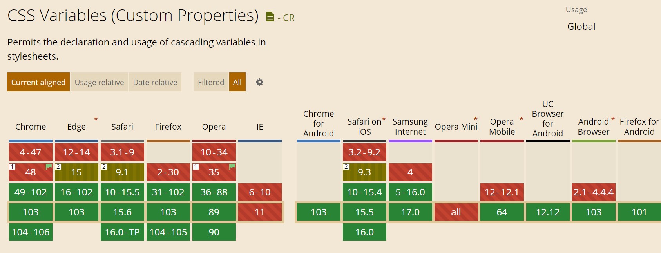The image size is (661, 253).
Task: Click the Opera Mini all cell
Action: coord(456,212)
